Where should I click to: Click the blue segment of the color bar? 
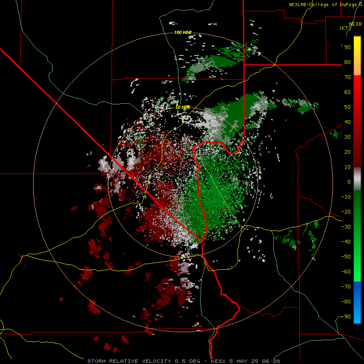coord(357,303)
